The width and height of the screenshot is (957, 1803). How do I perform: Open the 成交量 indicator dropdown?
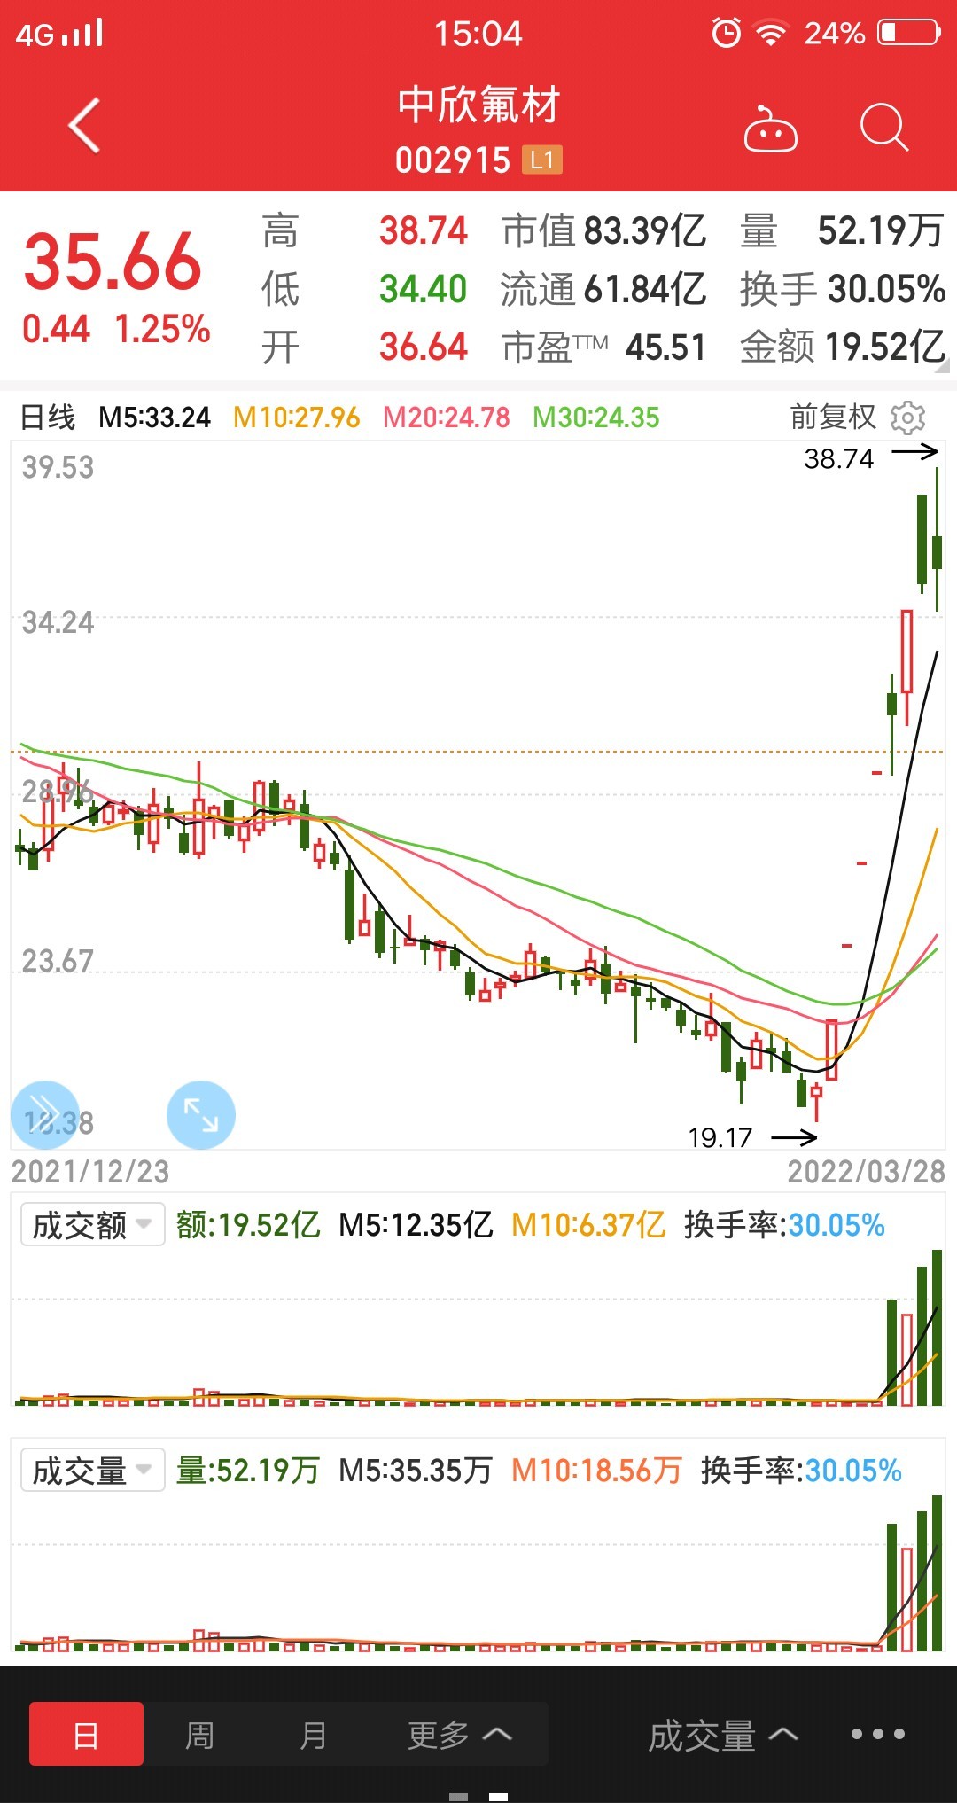pyautogui.click(x=92, y=1471)
